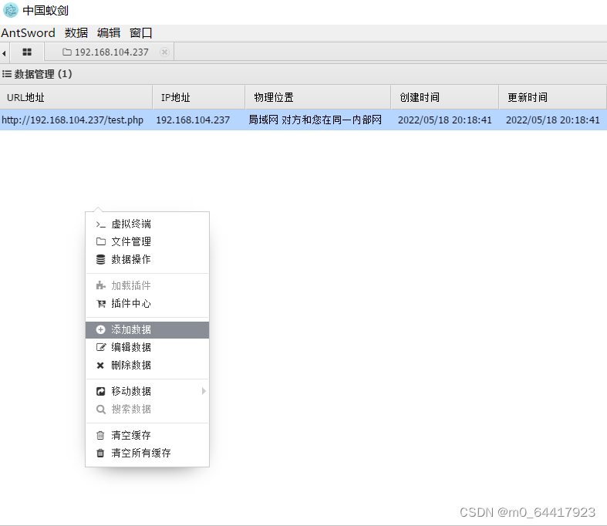
Task: Select 清空缓存 in the context menu
Action: coord(147,436)
